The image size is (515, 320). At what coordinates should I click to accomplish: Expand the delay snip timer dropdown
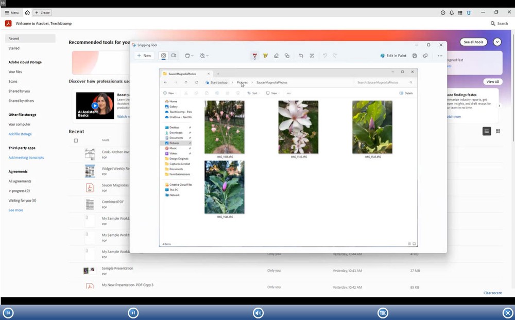pos(204,56)
